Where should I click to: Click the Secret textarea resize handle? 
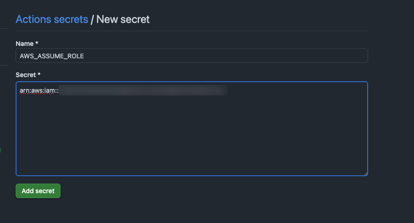coord(365,173)
